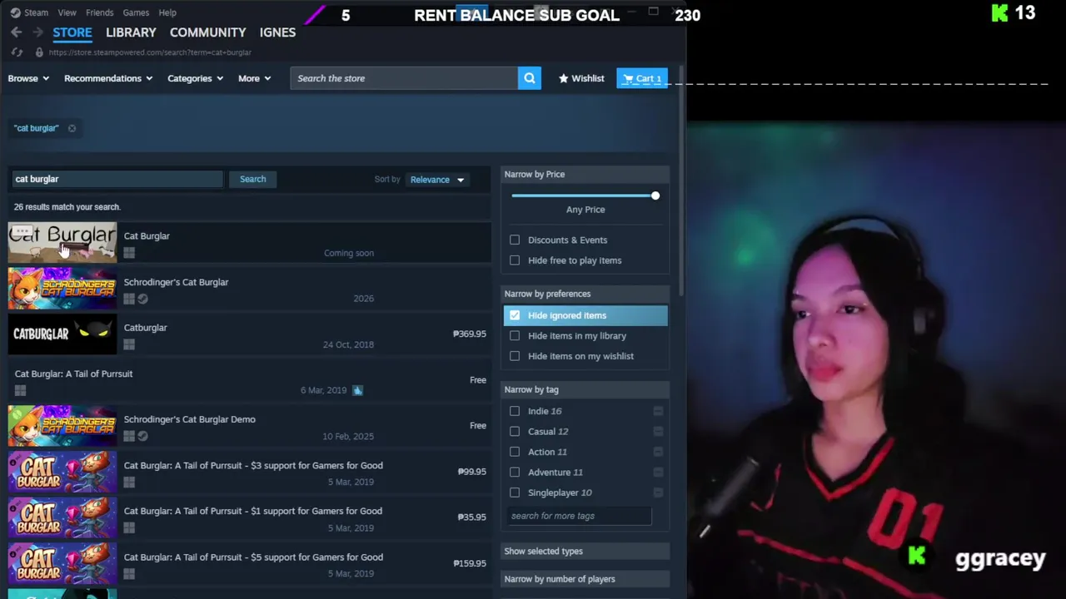Adjust the Narrow by Price slider
The image size is (1066, 599).
click(x=655, y=196)
